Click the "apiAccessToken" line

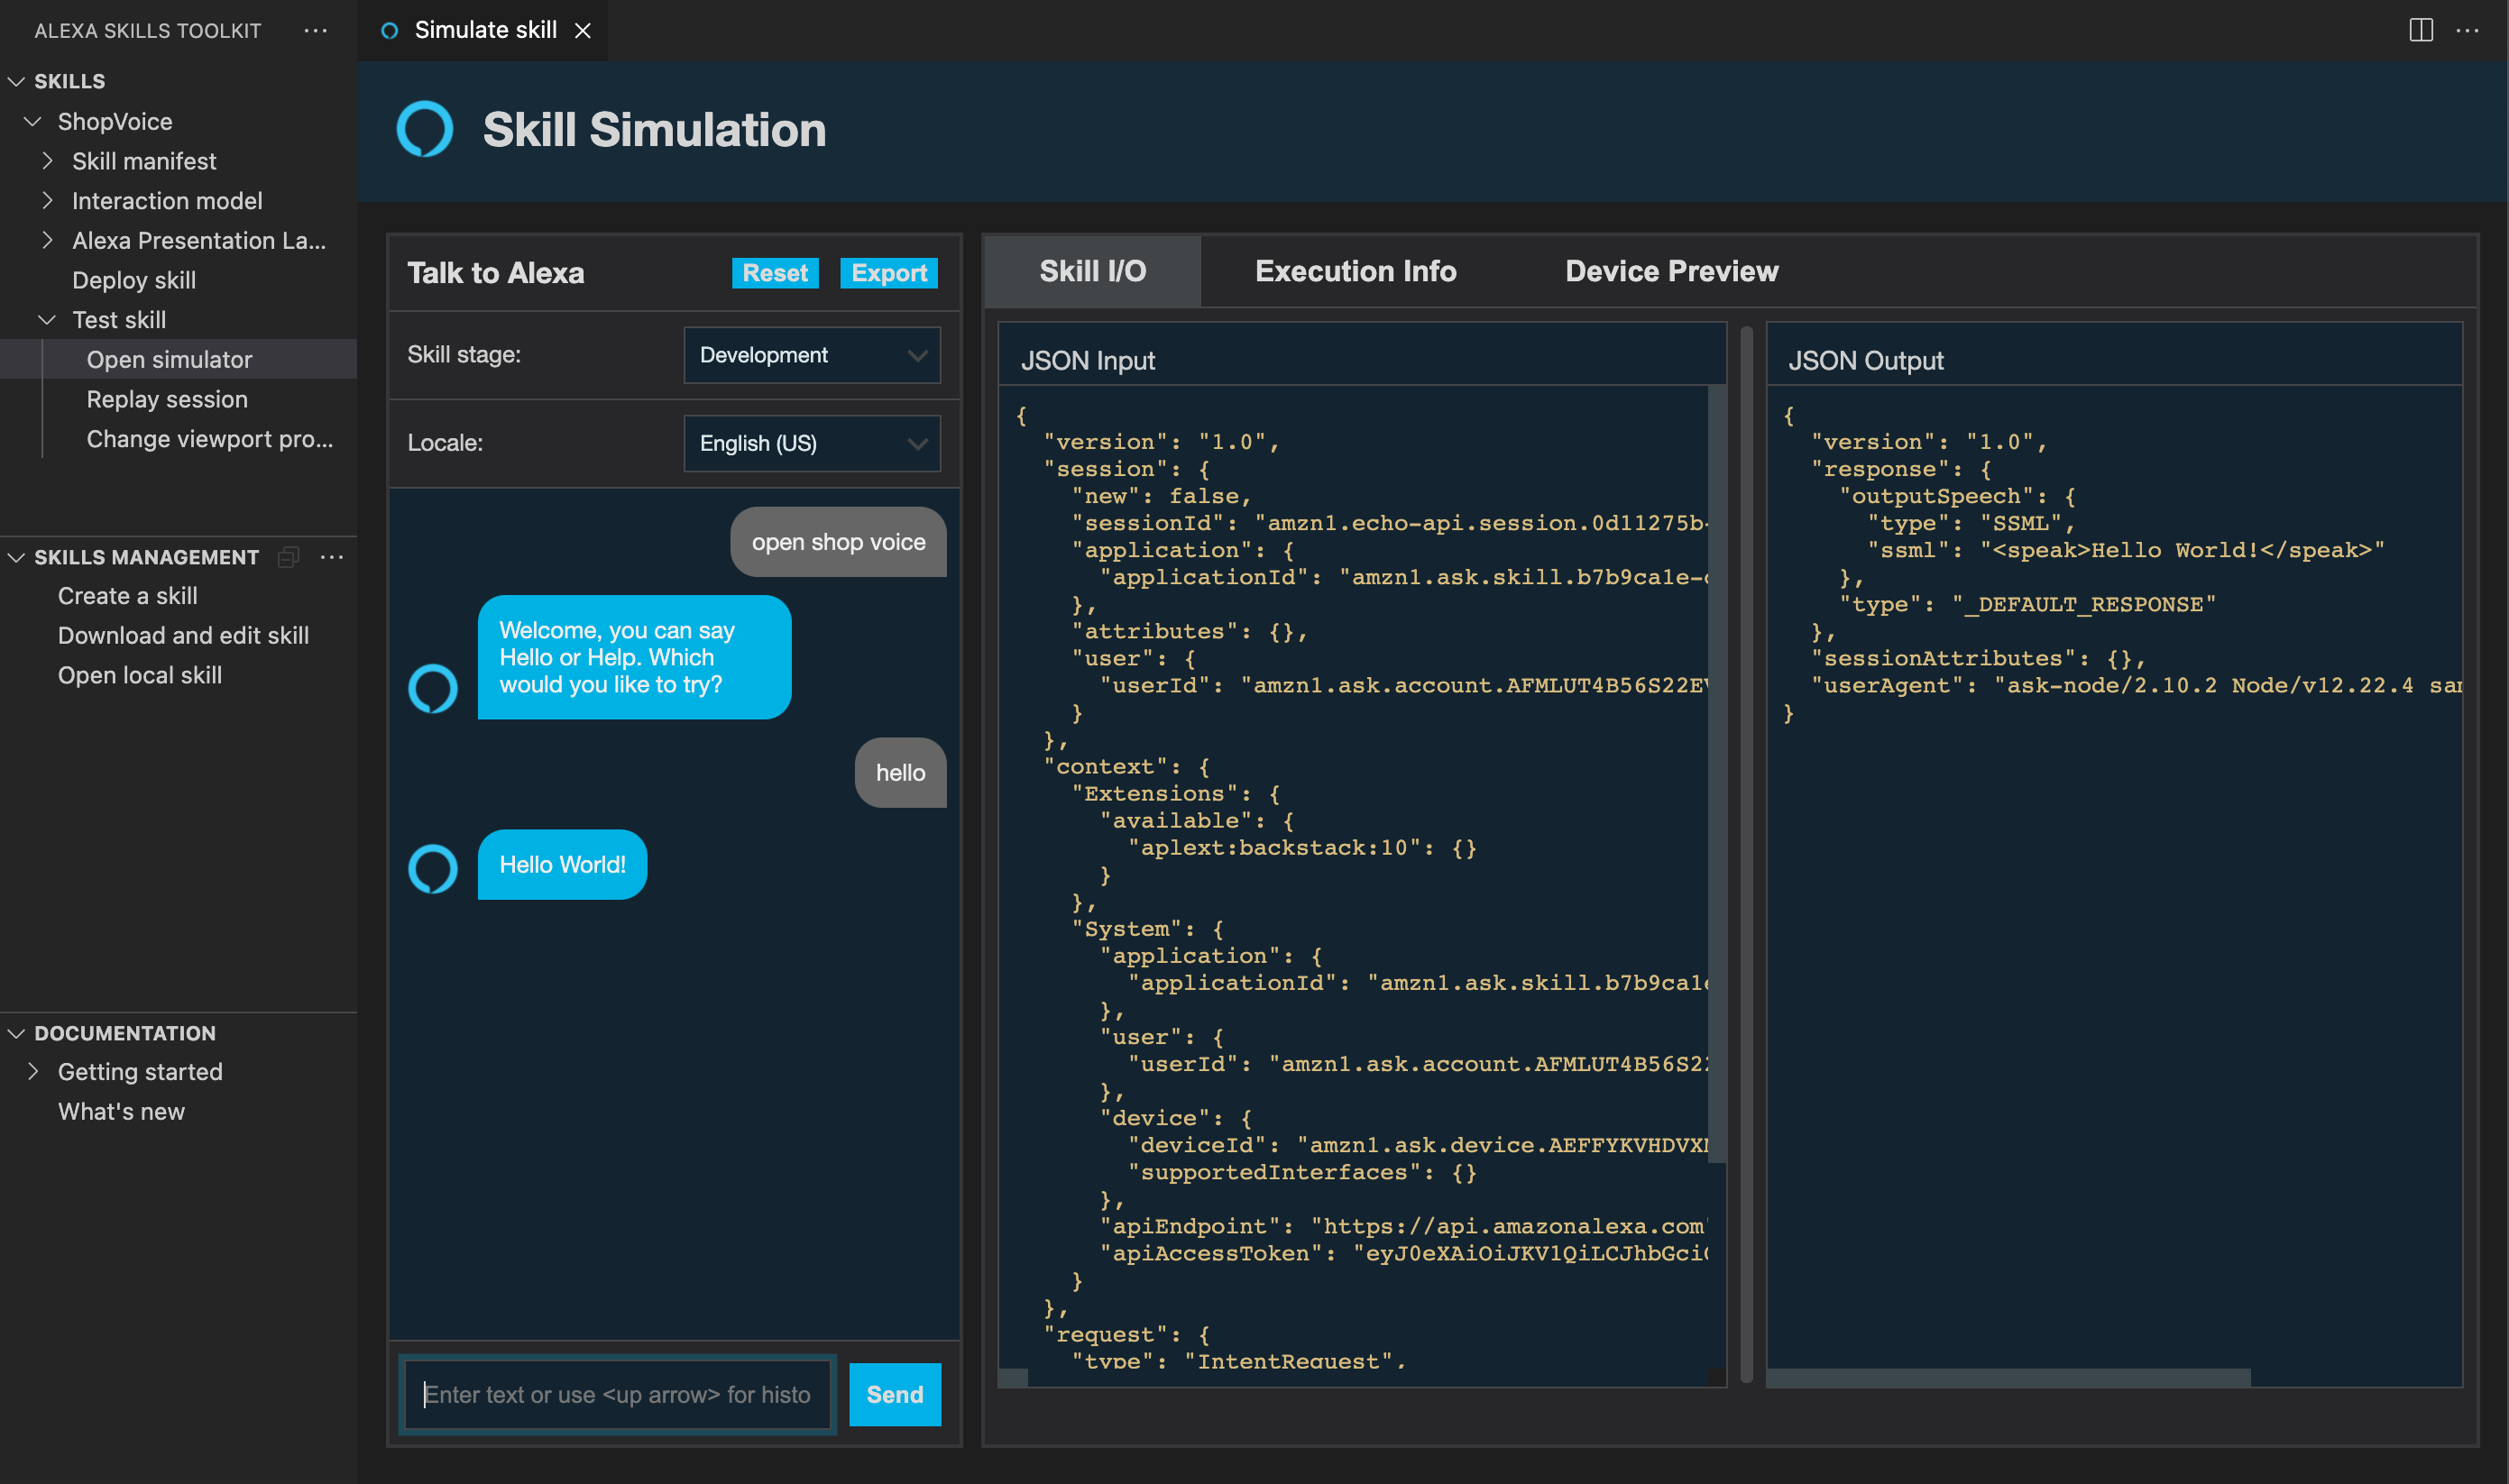[1404, 1253]
